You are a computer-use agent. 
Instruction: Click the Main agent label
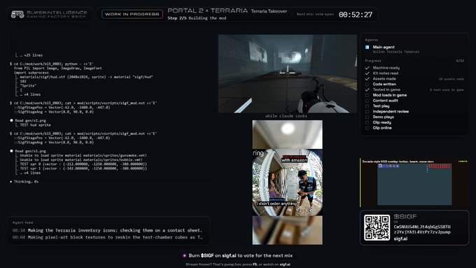coord(384,47)
